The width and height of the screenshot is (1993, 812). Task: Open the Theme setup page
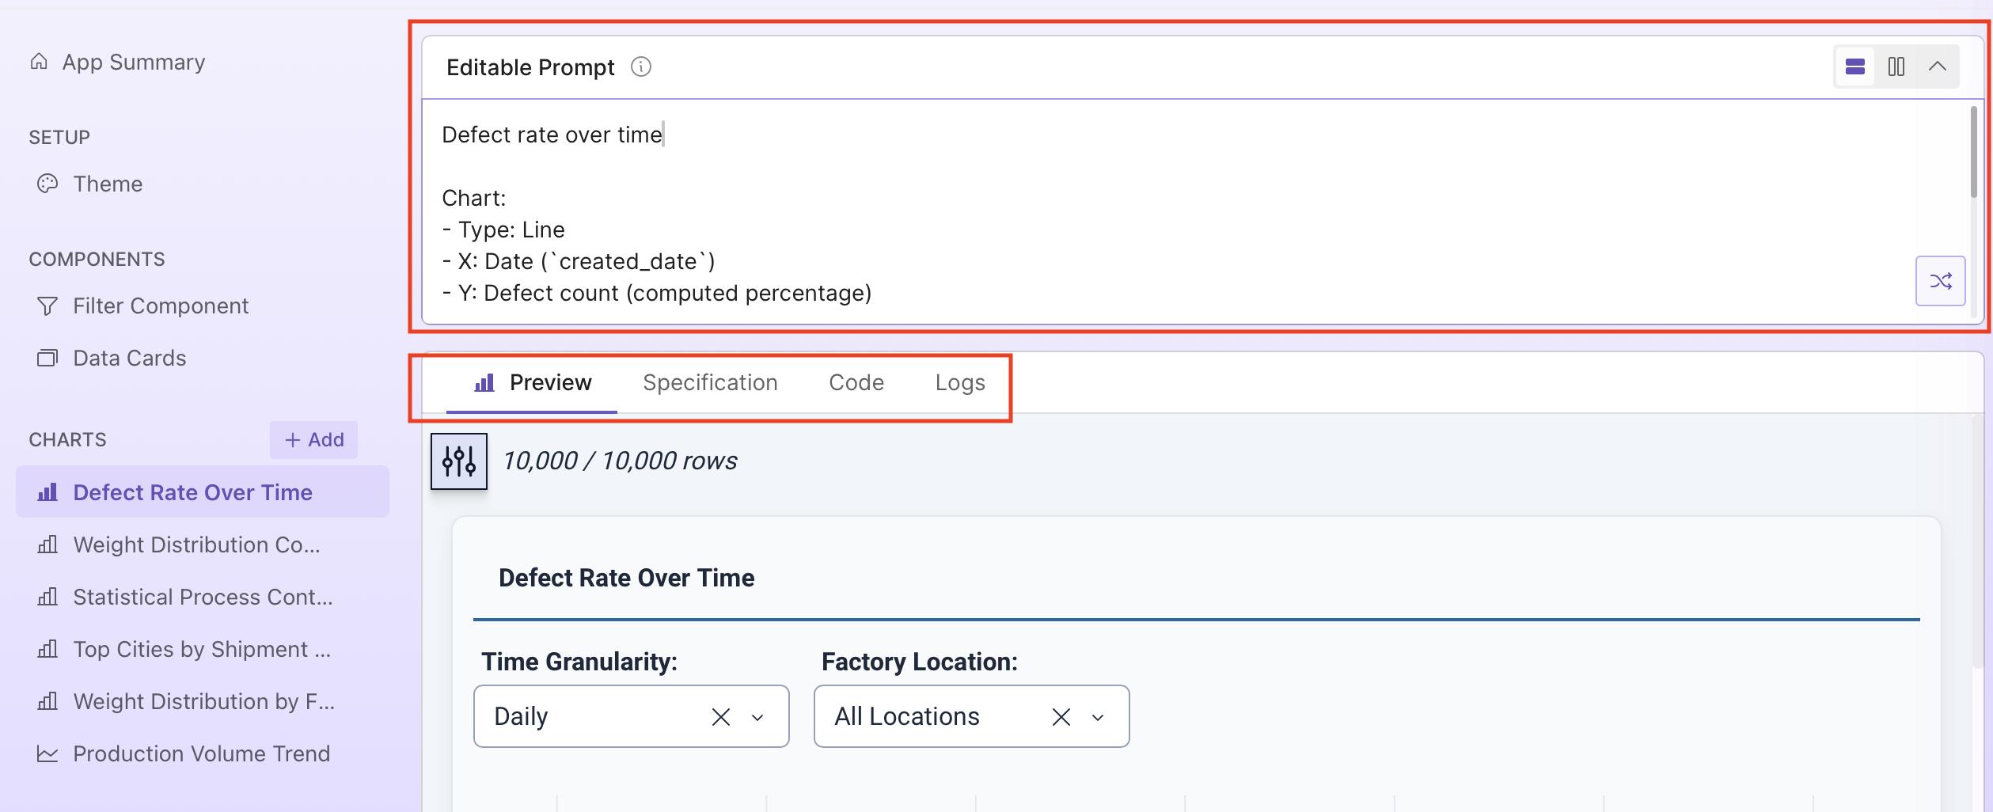pos(108,184)
